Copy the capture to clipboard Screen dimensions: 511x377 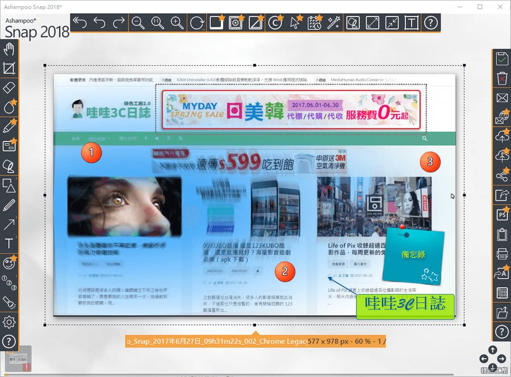(x=502, y=234)
